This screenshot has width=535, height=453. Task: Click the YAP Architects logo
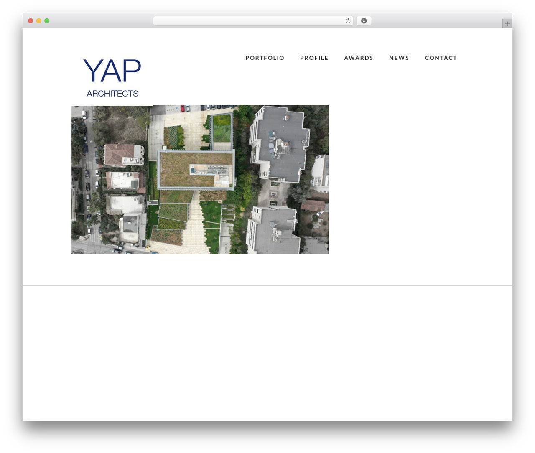pyautogui.click(x=112, y=78)
